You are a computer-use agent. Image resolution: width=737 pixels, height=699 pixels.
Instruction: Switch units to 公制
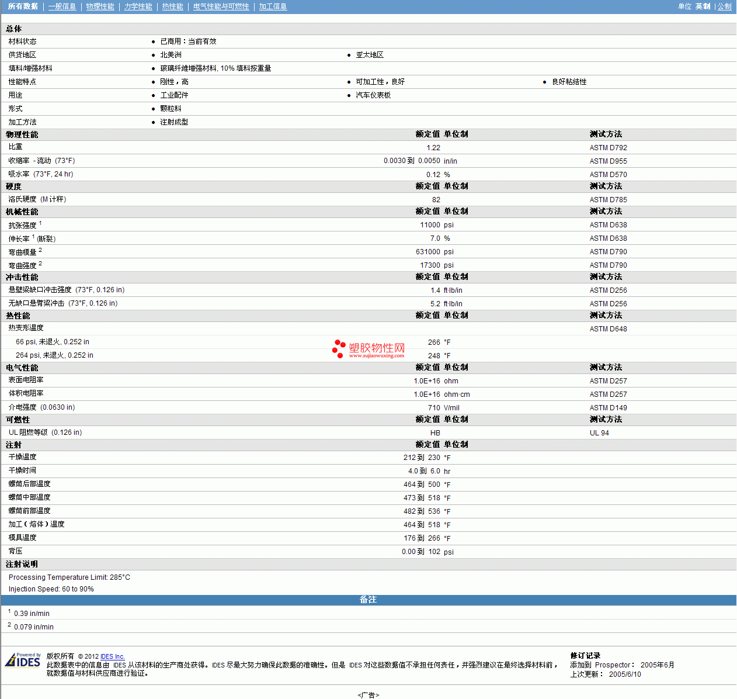coord(724,6)
